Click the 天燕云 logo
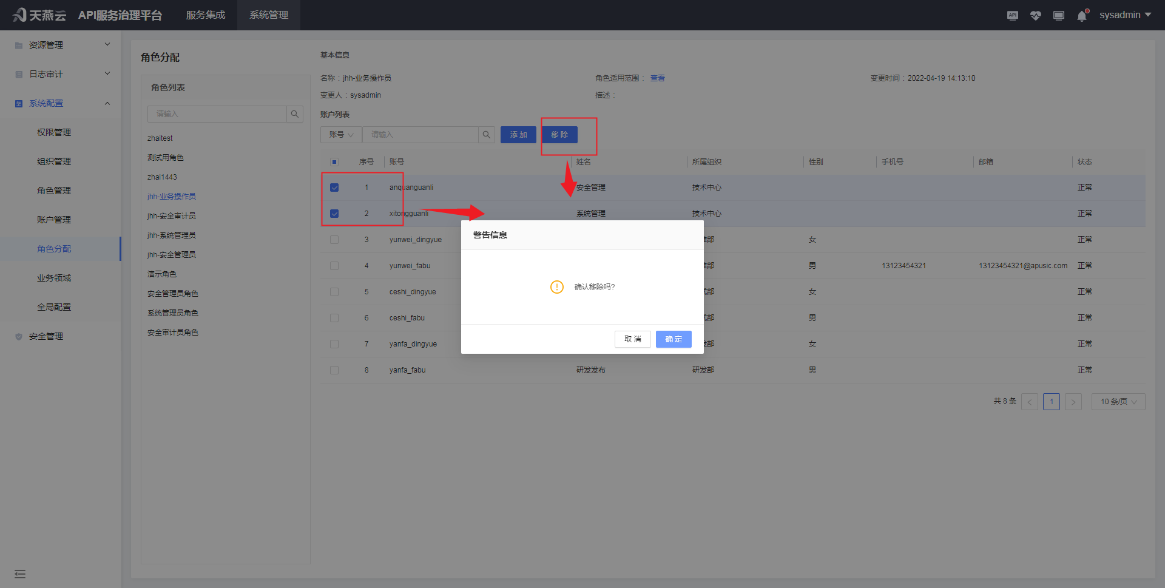 (38, 15)
